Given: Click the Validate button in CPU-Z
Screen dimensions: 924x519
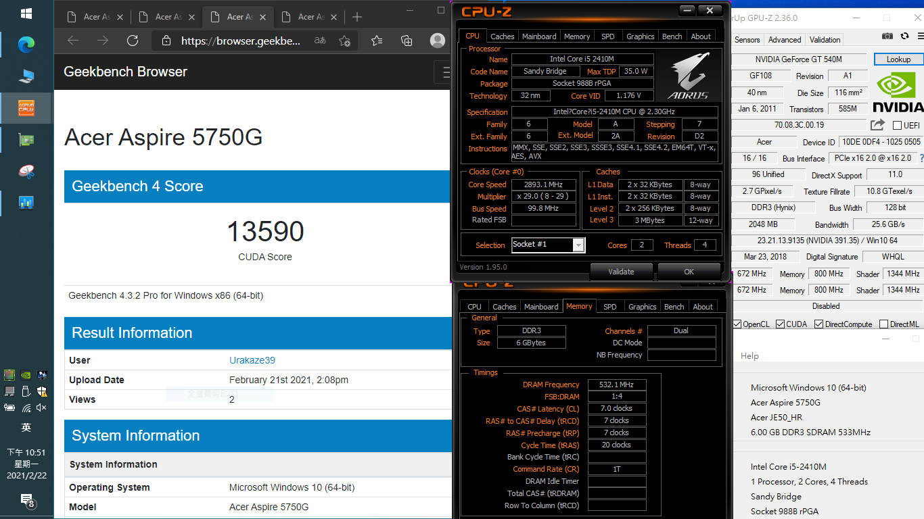Looking at the screenshot, I should pyautogui.click(x=621, y=272).
